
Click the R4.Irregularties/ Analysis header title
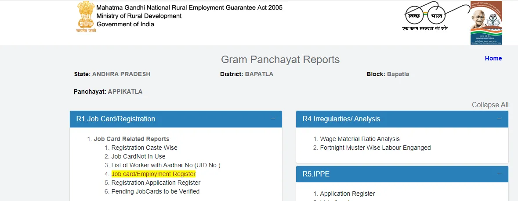341,119
